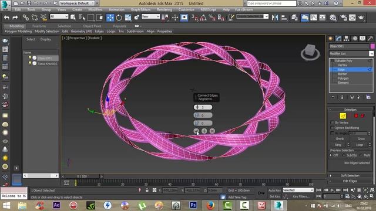376x211 pixels.
Task: Activate the Select and Link tool
Action: [25, 18]
